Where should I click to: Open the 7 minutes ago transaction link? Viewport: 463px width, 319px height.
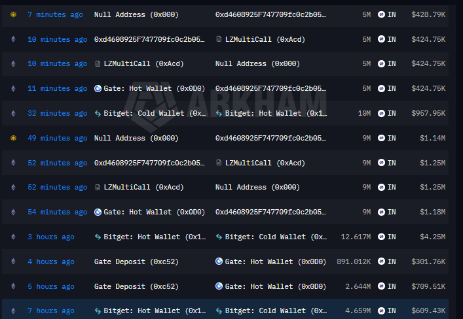tap(55, 15)
